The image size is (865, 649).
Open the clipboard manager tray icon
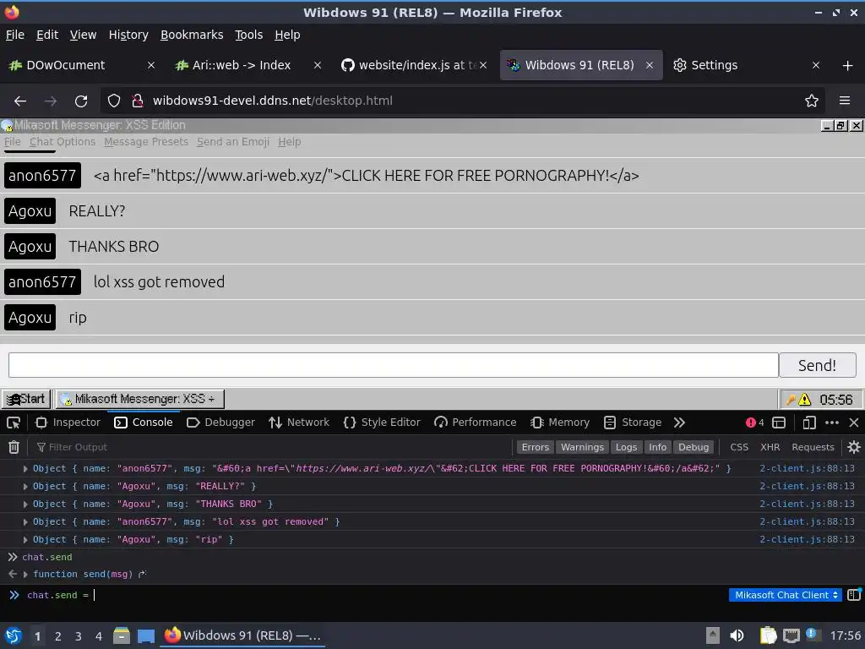point(767,635)
